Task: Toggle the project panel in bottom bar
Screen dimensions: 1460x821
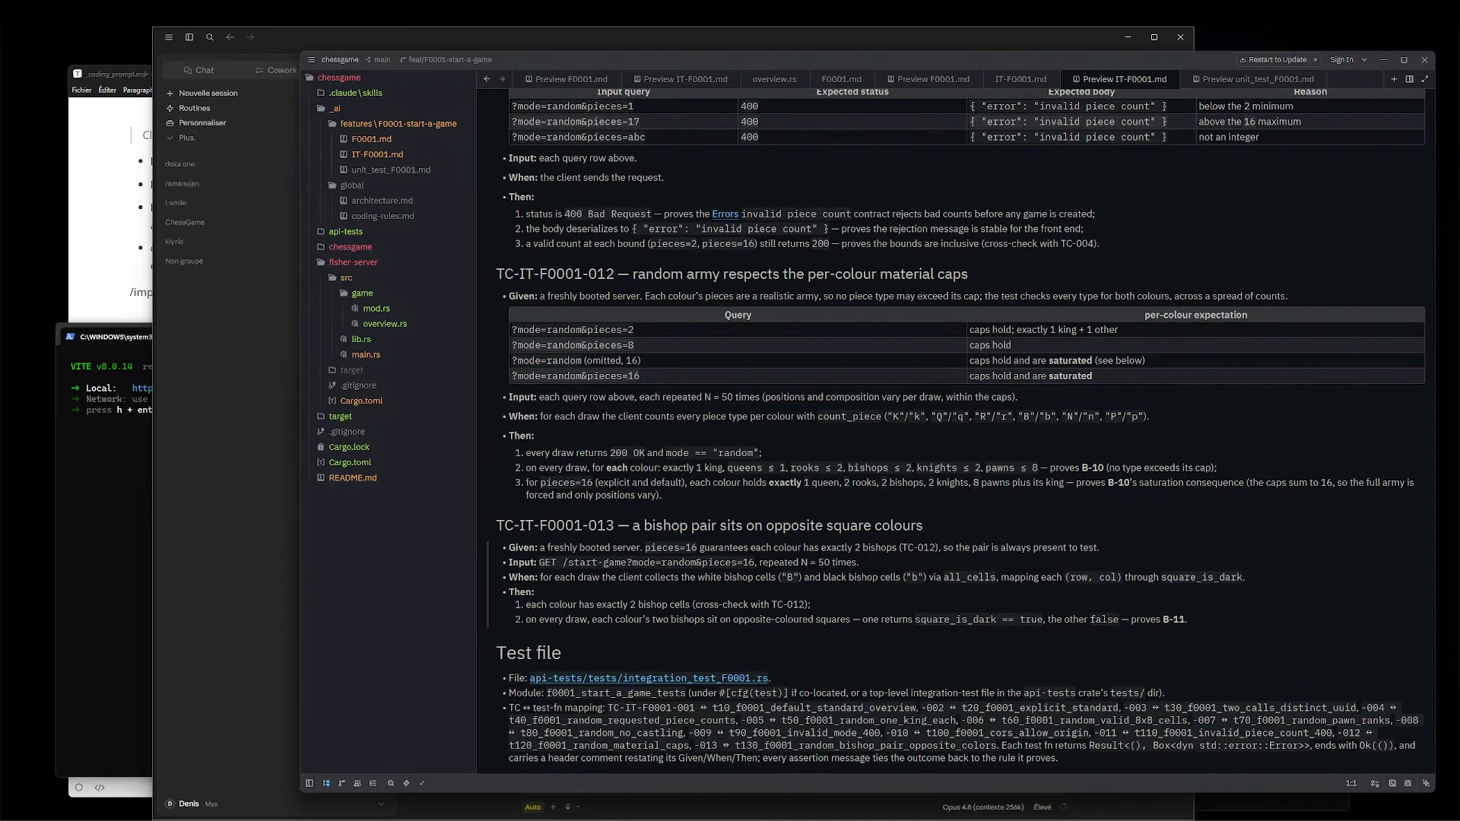Action: 326,783
